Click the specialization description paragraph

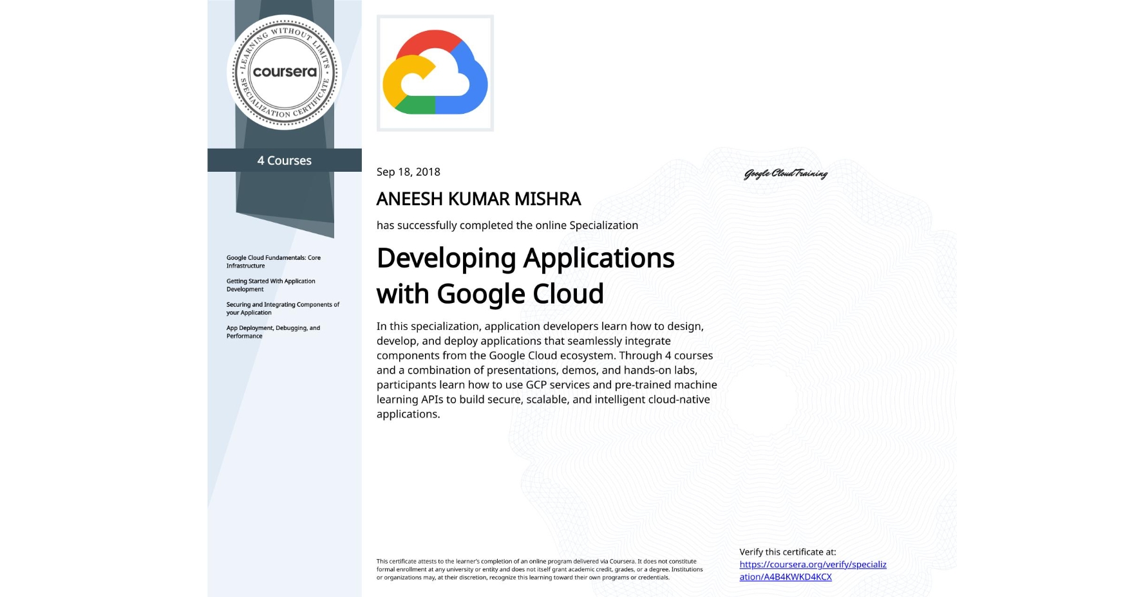[547, 370]
